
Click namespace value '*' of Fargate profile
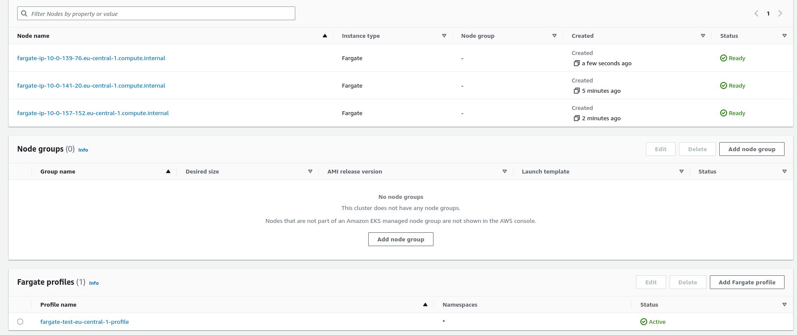[444, 321]
